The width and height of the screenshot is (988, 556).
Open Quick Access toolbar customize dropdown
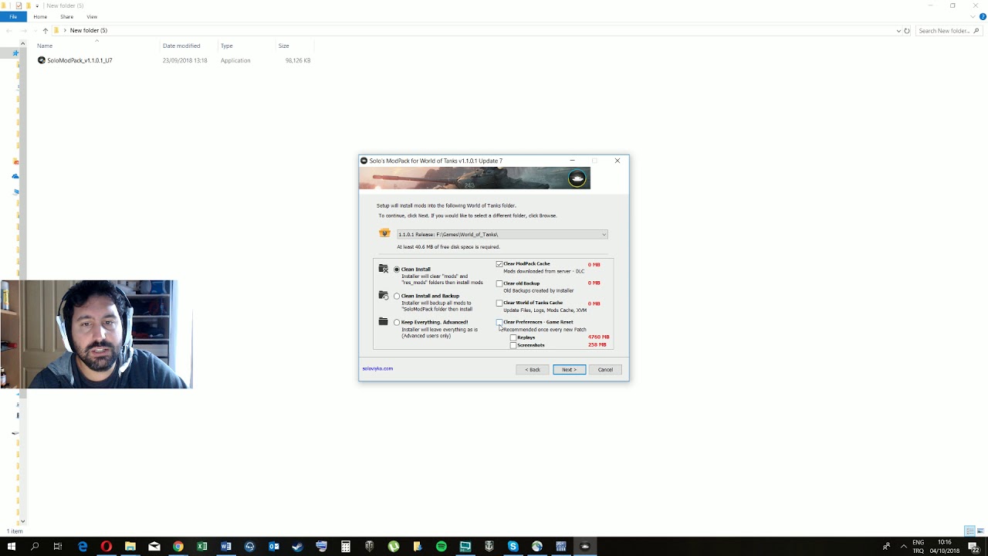pyautogui.click(x=37, y=5)
